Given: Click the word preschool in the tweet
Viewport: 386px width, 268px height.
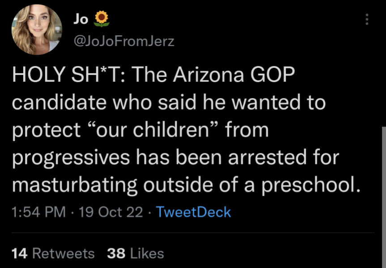Looking at the screenshot, I should tap(311, 185).
